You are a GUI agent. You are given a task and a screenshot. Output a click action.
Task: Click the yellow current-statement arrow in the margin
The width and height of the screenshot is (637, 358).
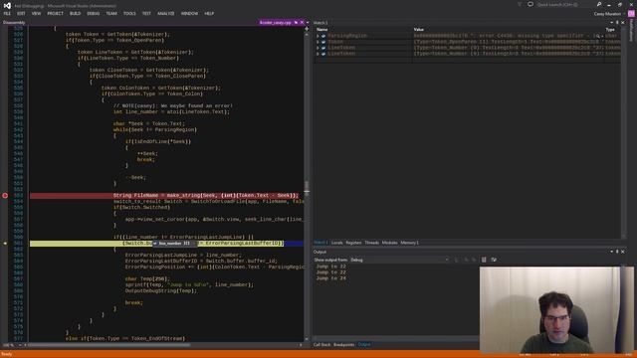pyautogui.click(x=5, y=244)
